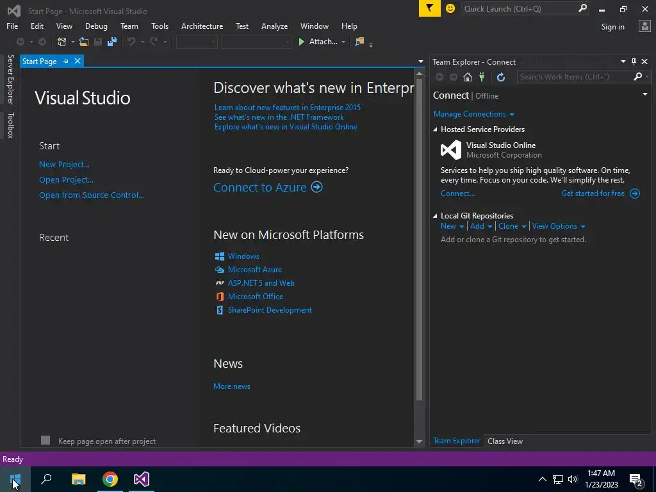Click the Undo toolbar icon

click(131, 42)
